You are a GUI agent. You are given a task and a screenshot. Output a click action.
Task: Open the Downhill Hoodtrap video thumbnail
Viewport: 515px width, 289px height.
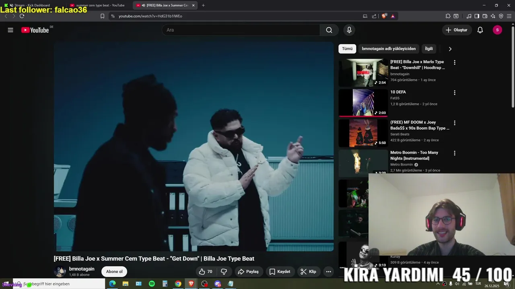363,73
